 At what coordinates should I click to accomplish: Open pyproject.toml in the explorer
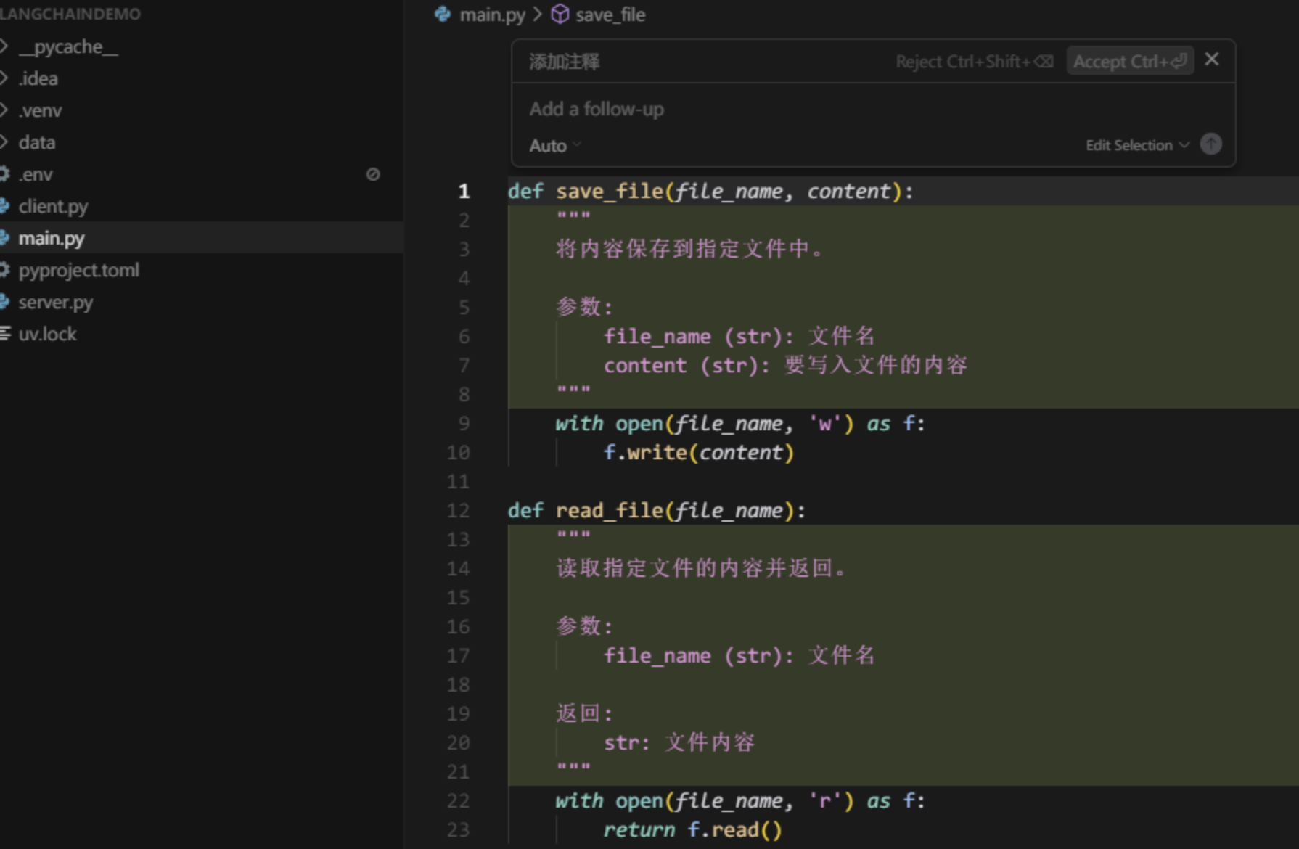point(78,271)
